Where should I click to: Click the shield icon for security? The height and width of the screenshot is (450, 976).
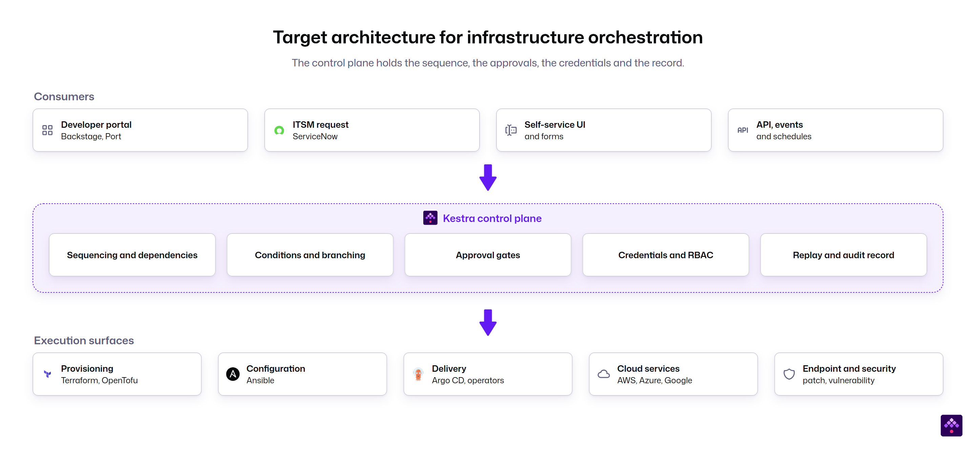[x=789, y=374]
